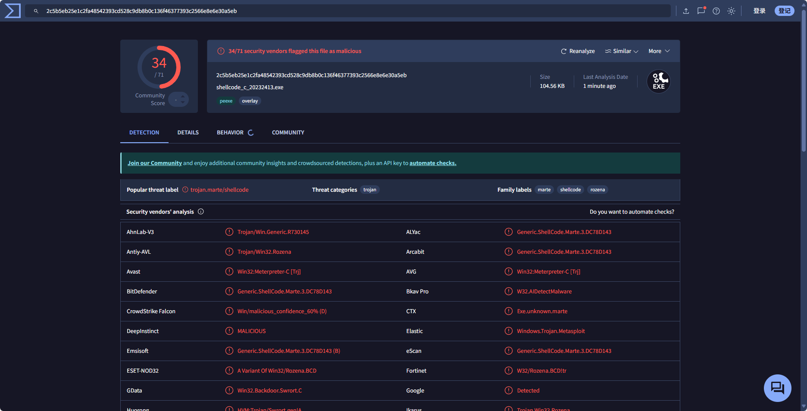807x411 pixels.
Task: Switch to the DETECTION tab
Action: tap(144, 133)
